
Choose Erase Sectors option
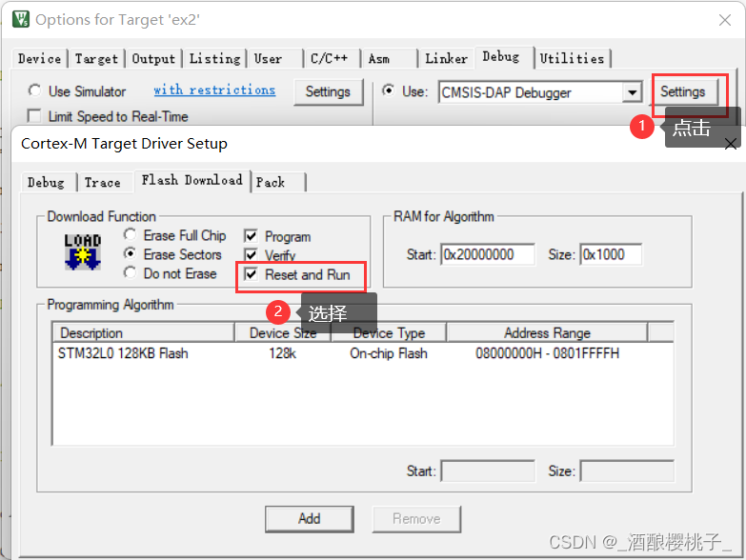pyautogui.click(x=130, y=254)
